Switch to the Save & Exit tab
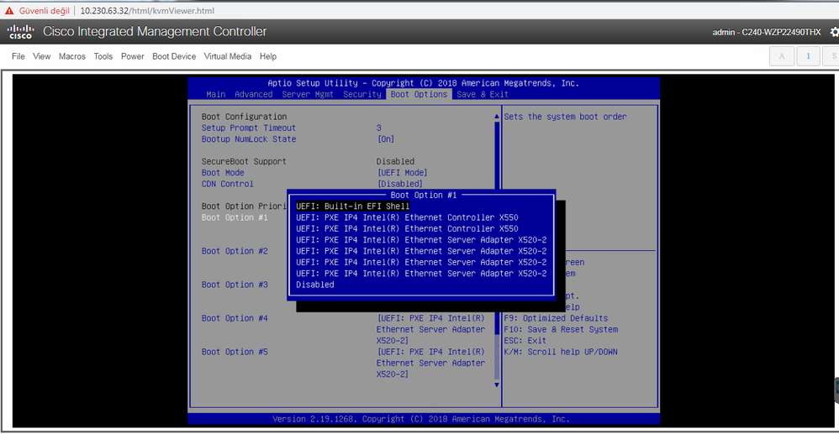 click(x=483, y=94)
